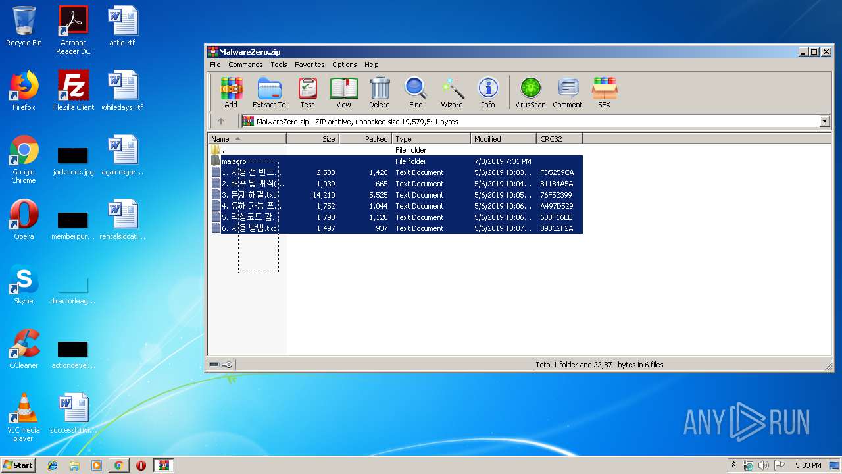842x474 pixels.
Task: Select file '3. 문제 해결.txt'
Action: pos(395,195)
